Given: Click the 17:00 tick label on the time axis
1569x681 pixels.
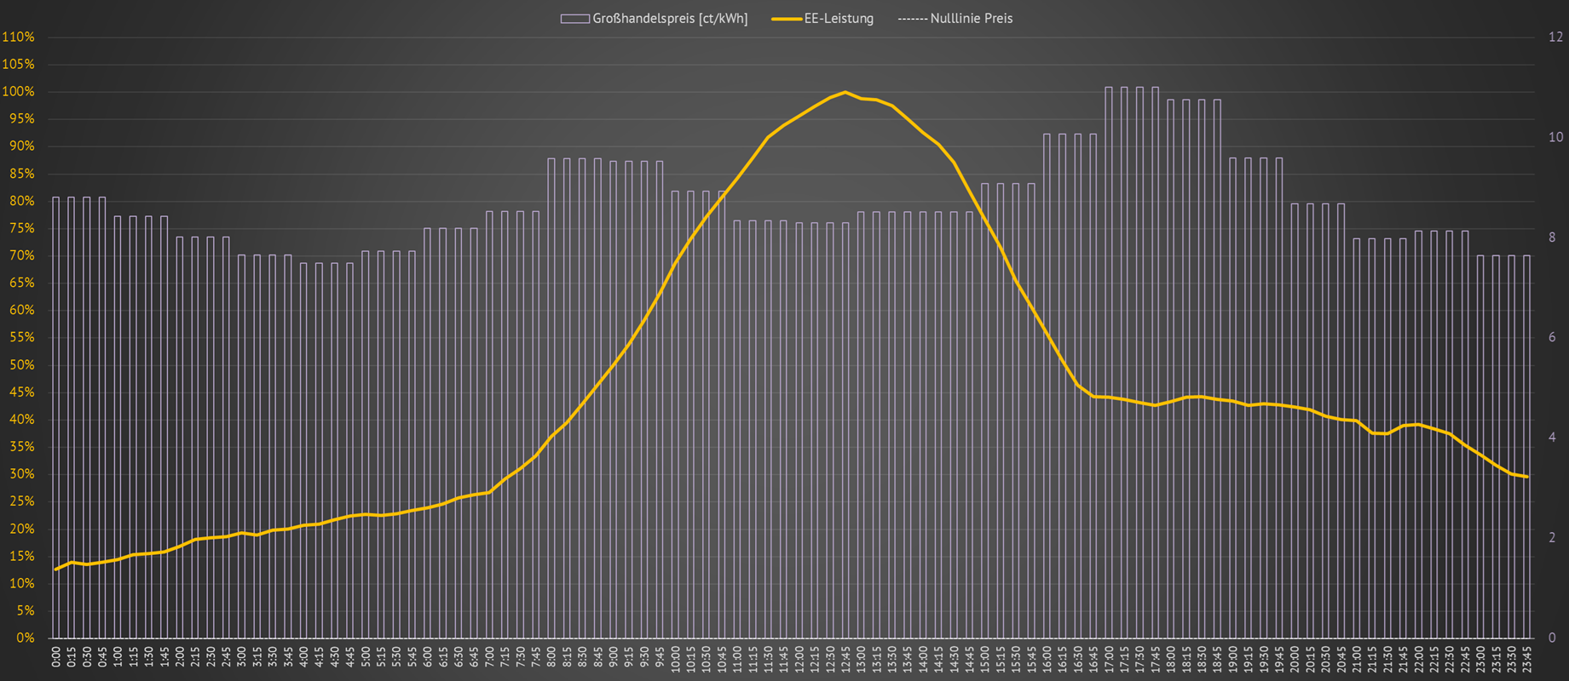Looking at the screenshot, I should point(1109,659).
